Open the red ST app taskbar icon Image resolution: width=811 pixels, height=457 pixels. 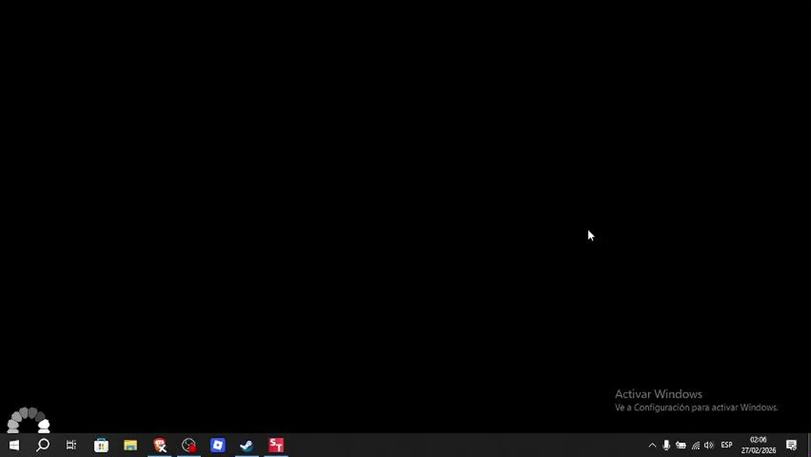click(276, 446)
